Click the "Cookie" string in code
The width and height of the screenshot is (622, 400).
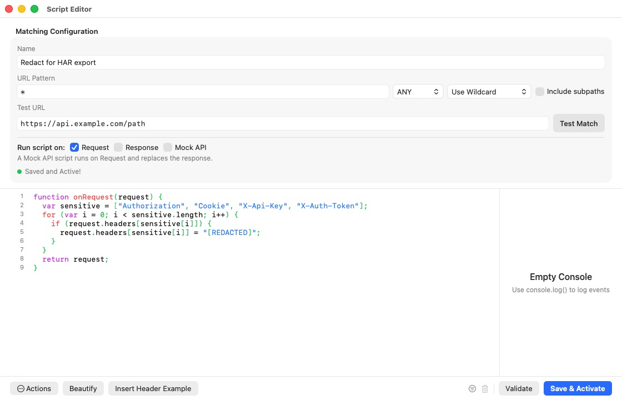click(212, 206)
